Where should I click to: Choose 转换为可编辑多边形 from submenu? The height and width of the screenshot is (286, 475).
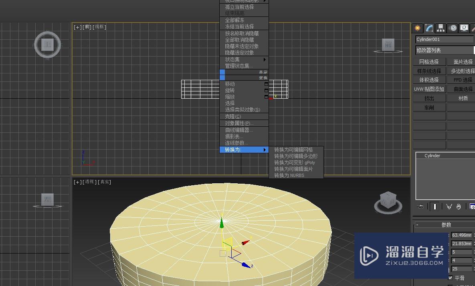296,156
